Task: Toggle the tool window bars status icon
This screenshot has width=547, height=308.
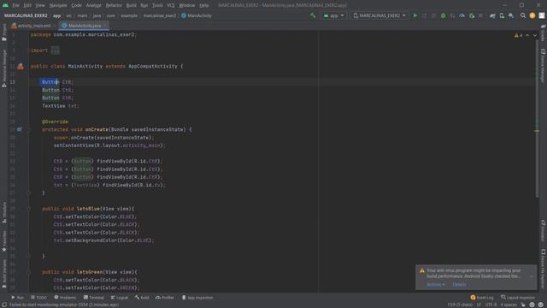Action: 4,305
